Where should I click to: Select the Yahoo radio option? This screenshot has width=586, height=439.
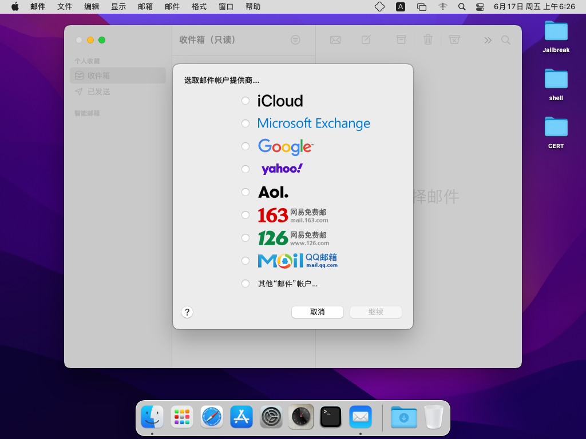(x=245, y=169)
